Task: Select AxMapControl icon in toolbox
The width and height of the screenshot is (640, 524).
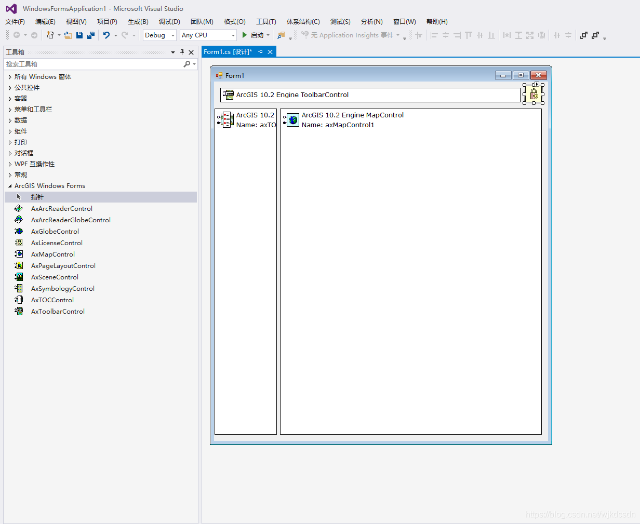Action: click(19, 254)
